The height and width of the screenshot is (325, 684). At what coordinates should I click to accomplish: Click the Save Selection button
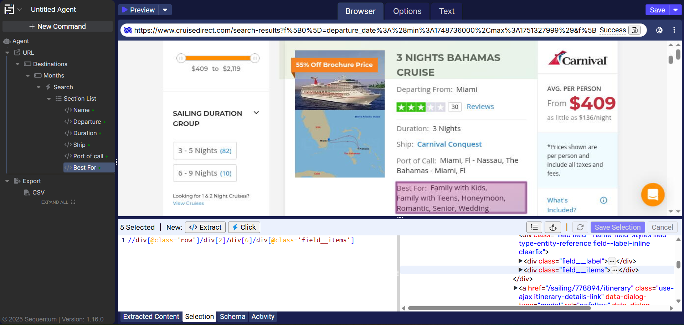coord(617,227)
